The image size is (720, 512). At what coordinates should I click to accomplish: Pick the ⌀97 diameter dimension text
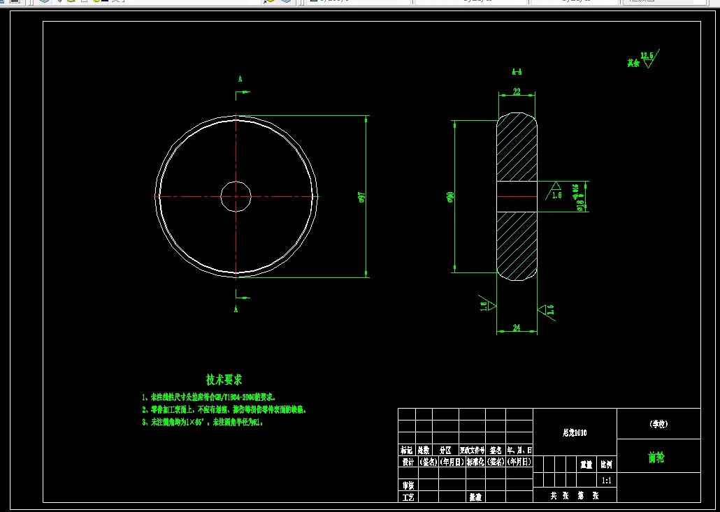362,197
